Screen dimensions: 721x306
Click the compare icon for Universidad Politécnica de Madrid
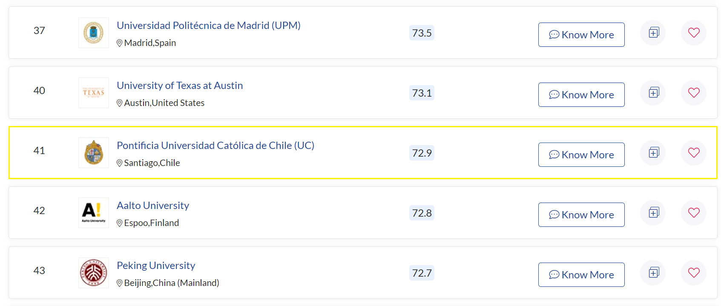(x=653, y=32)
